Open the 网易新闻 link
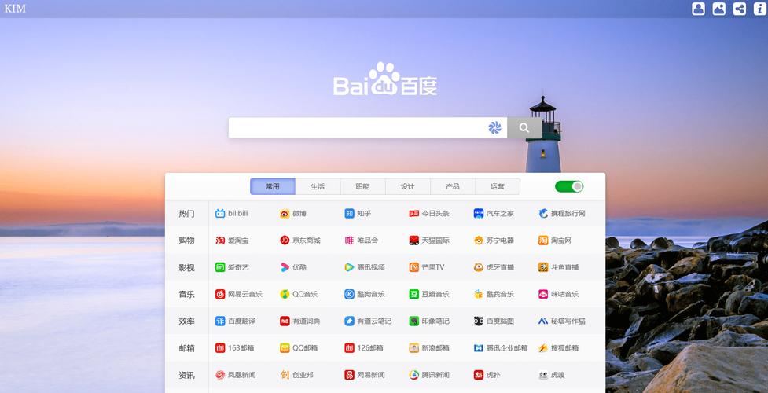This screenshot has height=393, width=768. [x=365, y=376]
